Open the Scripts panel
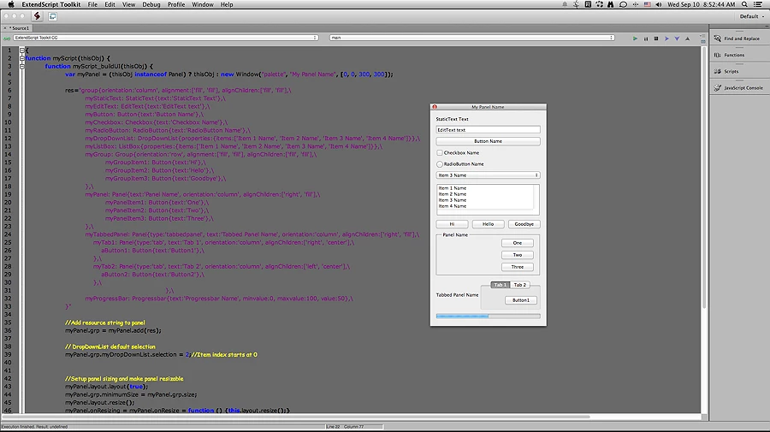 coord(726,71)
